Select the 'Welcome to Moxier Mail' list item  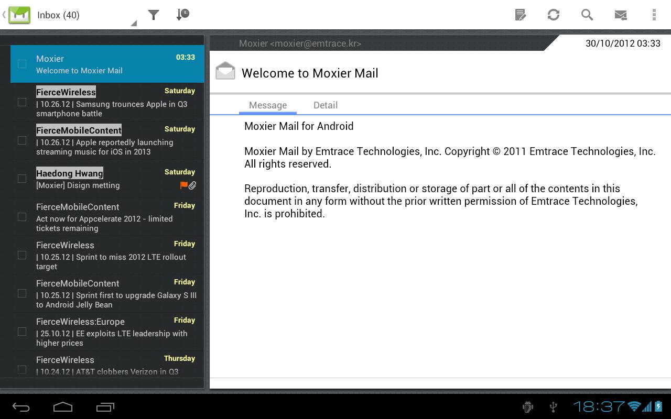click(107, 64)
